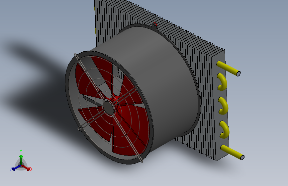Select the fan's center hub cap
This screenshot has height=186, width=288.
click(108, 108)
